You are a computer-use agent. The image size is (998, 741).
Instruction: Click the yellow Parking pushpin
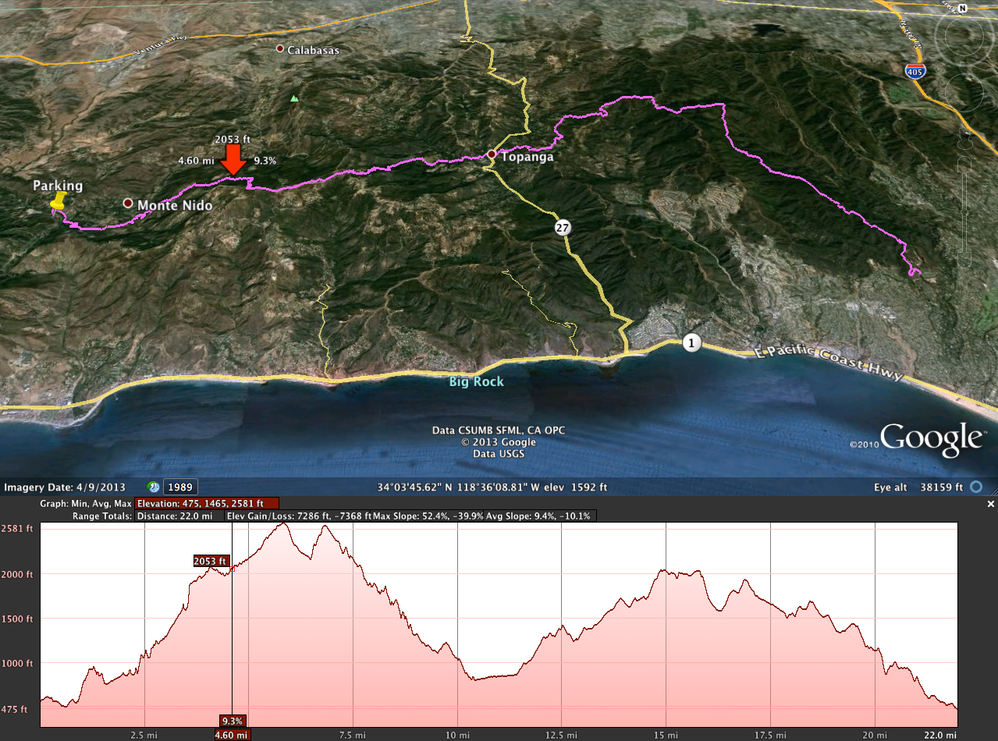[x=57, y=203]
